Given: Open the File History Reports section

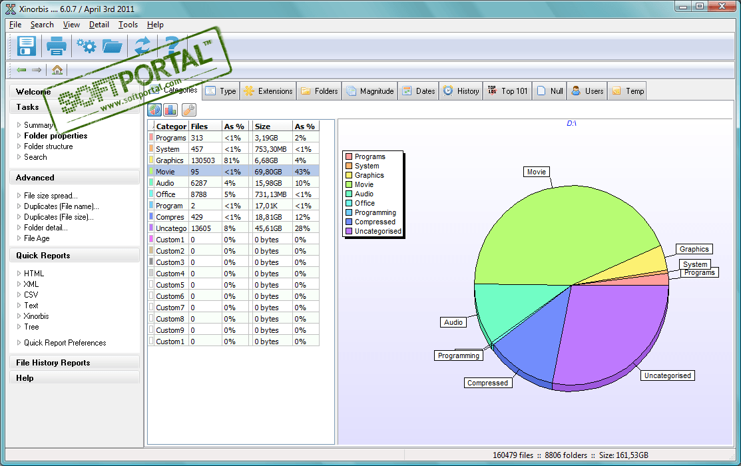Looking at the screenshot, I should point(74,363).
